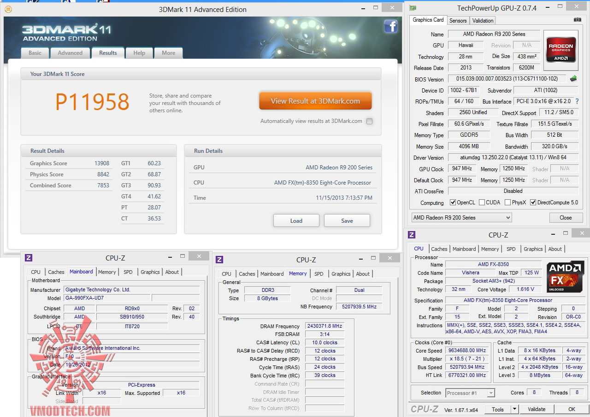Open Graphics tab in CPU-Z Memory window

pyautogui.click(x=341, y=274)
